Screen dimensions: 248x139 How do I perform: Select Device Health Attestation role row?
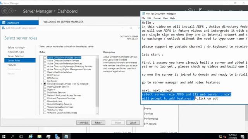click(x=59, y=72)
